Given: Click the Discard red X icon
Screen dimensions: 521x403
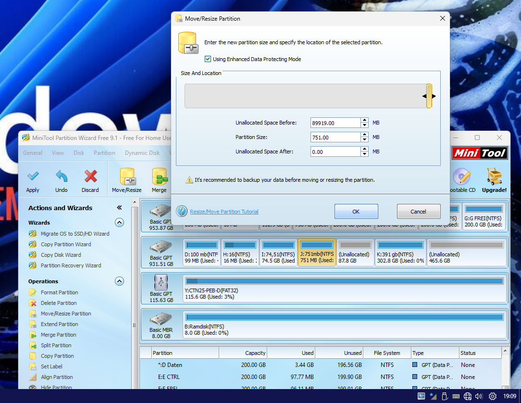Looking at the screenshot, I should (x=90, y=176).
